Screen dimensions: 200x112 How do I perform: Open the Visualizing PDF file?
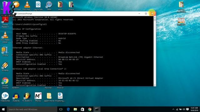coord(60,97)
